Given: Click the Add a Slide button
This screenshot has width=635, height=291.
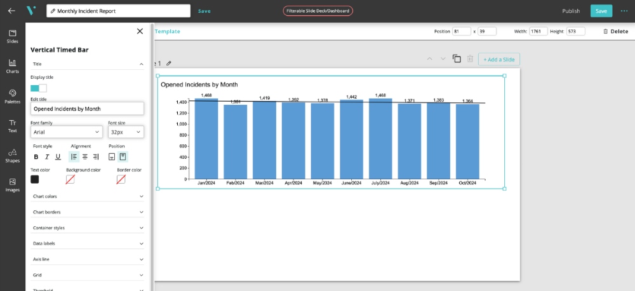Looking at the screenshot, I should pyautogui.click(x=499, y=59).
